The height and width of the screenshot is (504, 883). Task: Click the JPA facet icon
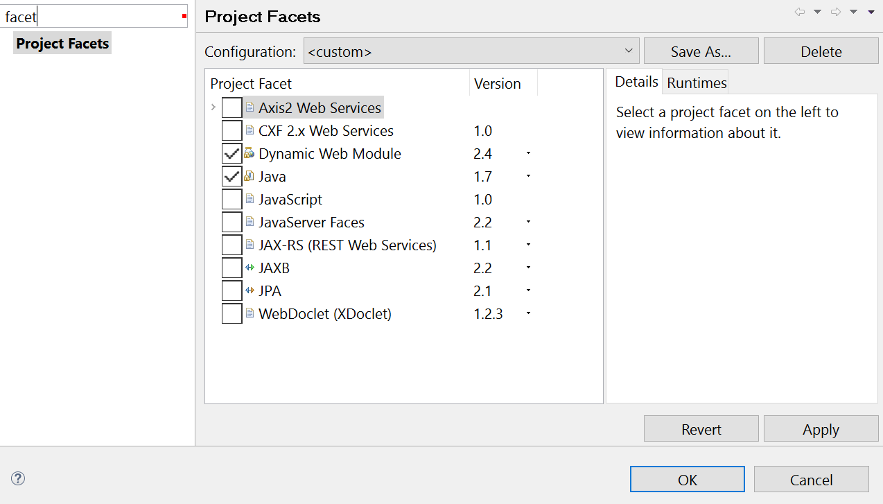(x=250, y=290)
